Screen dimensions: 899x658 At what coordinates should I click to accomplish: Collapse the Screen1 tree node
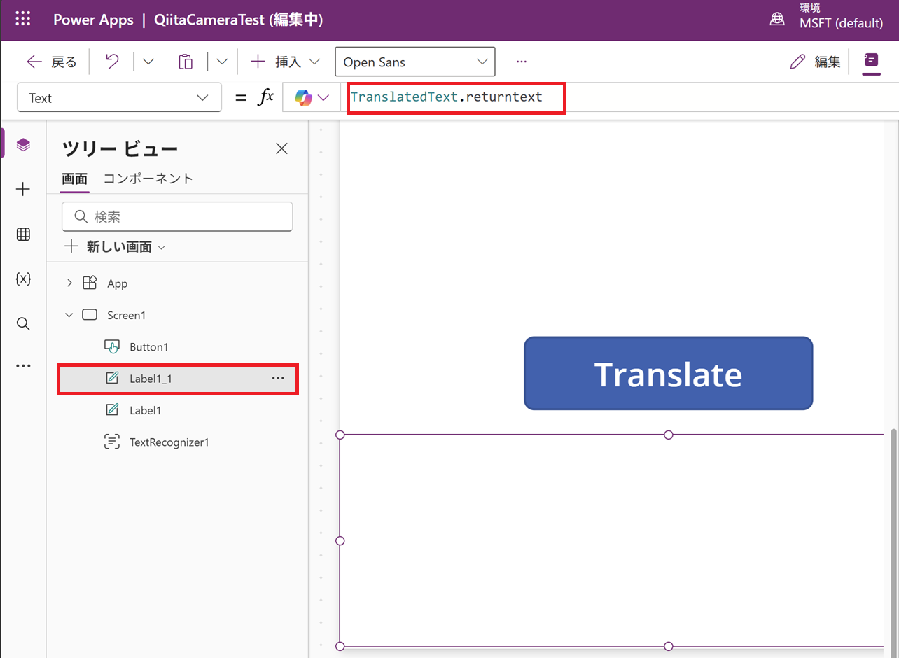69,315
